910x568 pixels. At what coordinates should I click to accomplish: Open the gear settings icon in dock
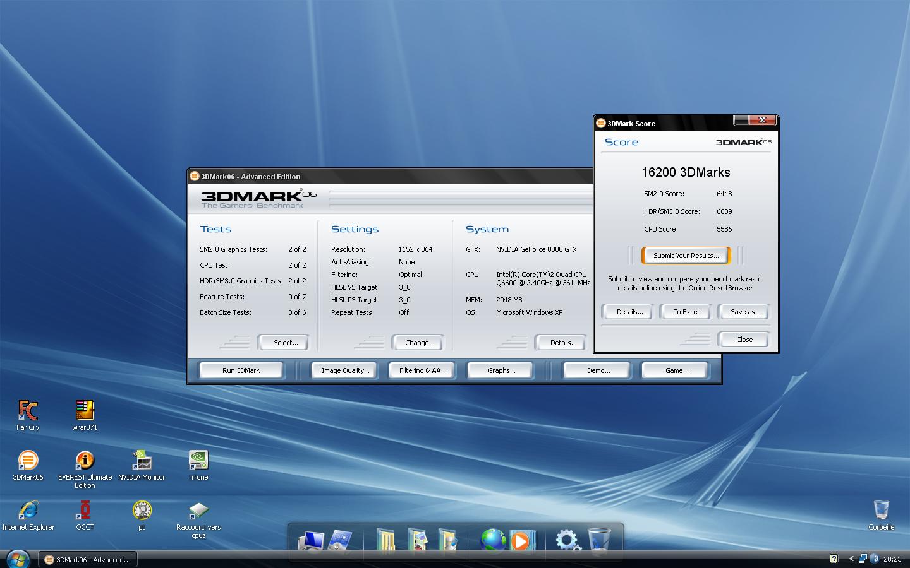click(x=567, y=540)
